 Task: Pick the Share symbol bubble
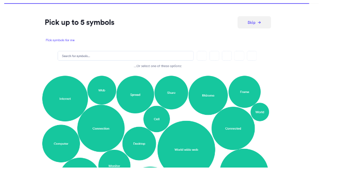(171, 92)
